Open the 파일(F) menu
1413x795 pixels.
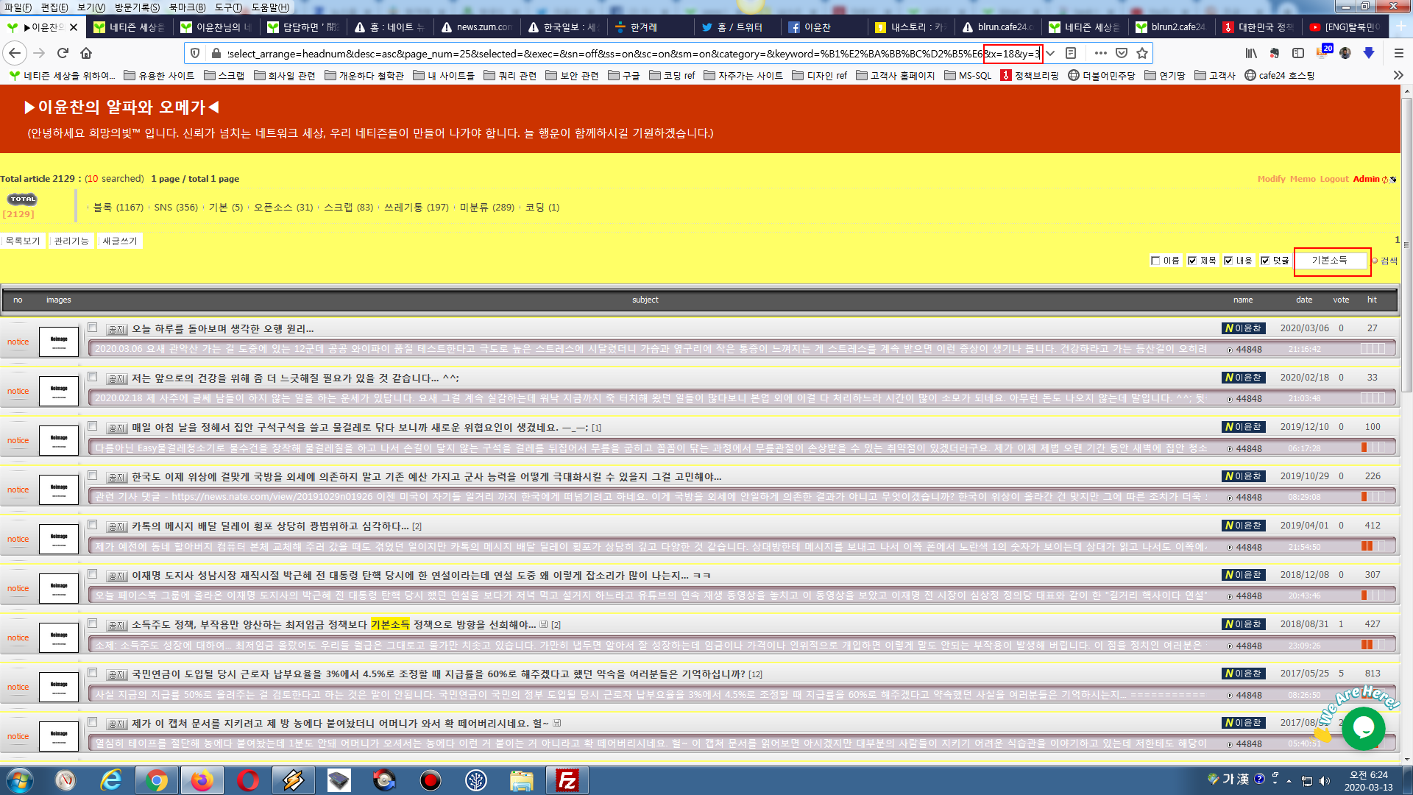(18, 7)
